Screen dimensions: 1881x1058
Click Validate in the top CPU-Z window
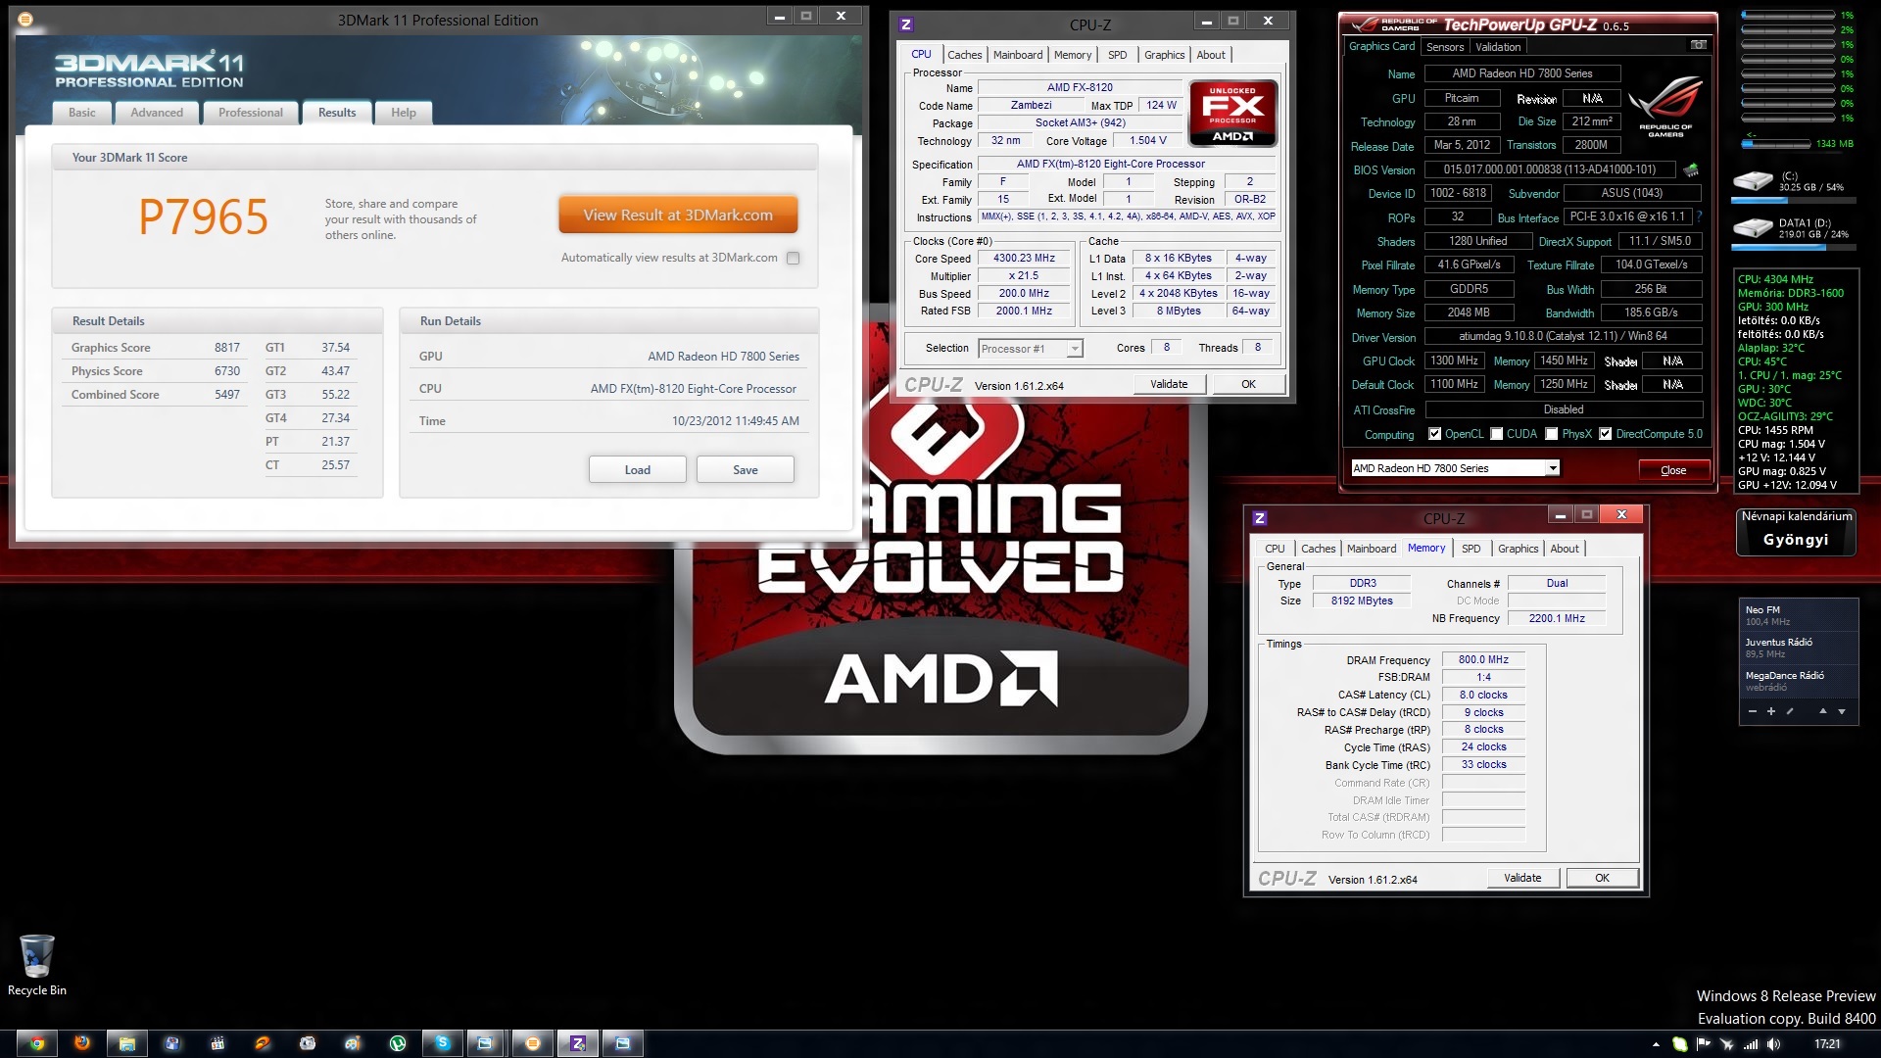pyautogui.click(x=1169, y=384)
